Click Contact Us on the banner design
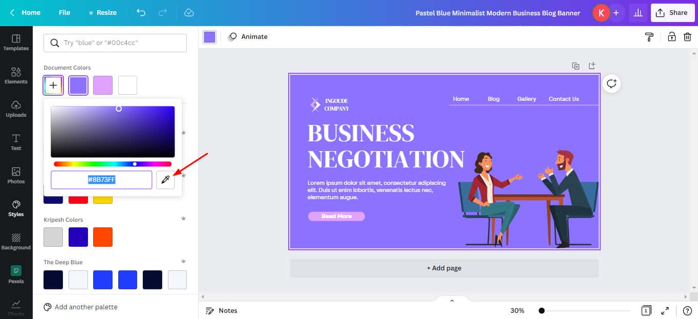This screenshot has width=698, height=319. click(563, 99)
